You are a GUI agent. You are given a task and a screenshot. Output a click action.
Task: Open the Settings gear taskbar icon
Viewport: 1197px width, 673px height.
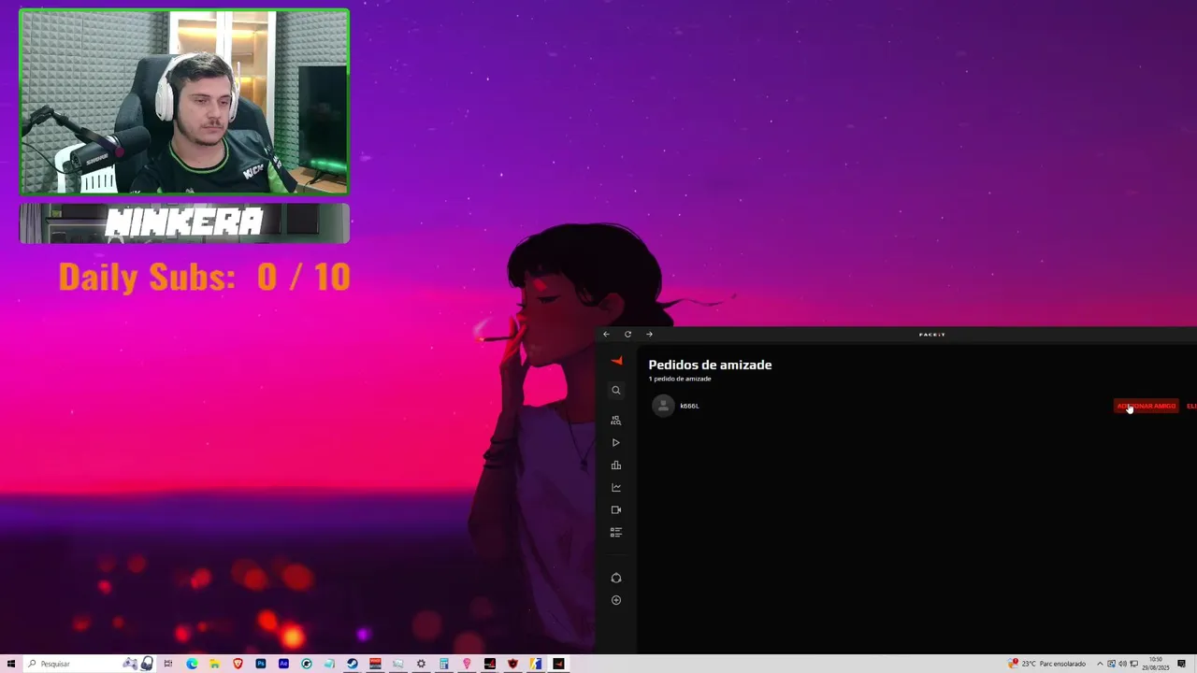coord(421,664)
